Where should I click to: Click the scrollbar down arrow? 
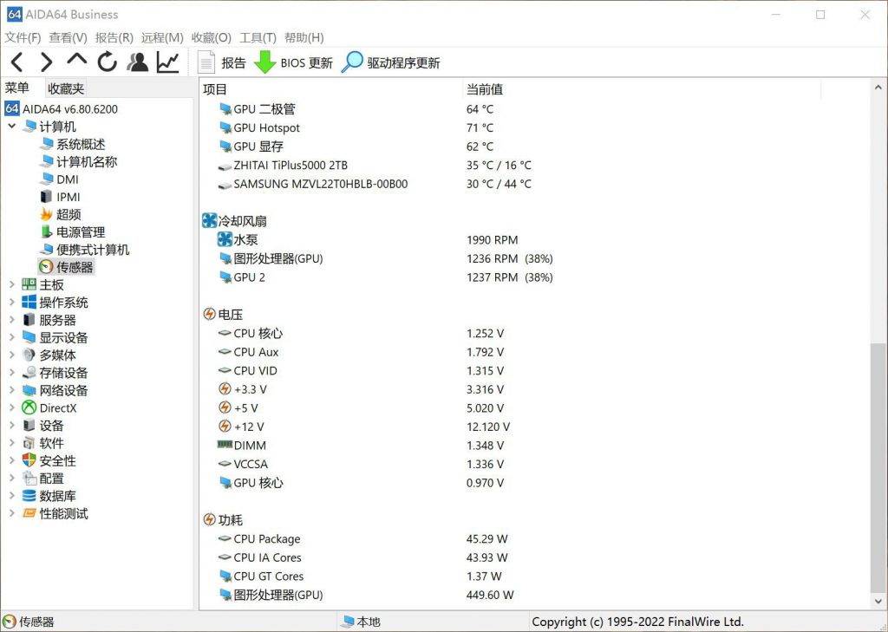point(880,599)
